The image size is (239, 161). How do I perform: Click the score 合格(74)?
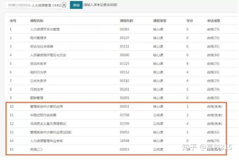[x=213, y=89]
